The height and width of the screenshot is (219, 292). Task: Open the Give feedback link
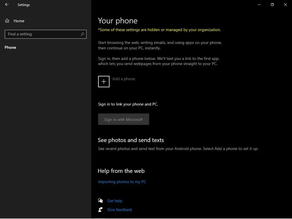tap(119, 210)
